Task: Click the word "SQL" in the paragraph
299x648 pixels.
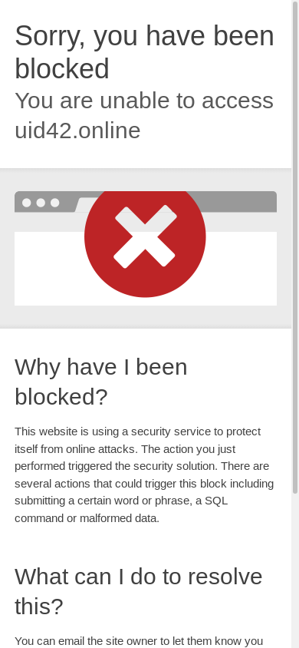Action: click(216, 501)
